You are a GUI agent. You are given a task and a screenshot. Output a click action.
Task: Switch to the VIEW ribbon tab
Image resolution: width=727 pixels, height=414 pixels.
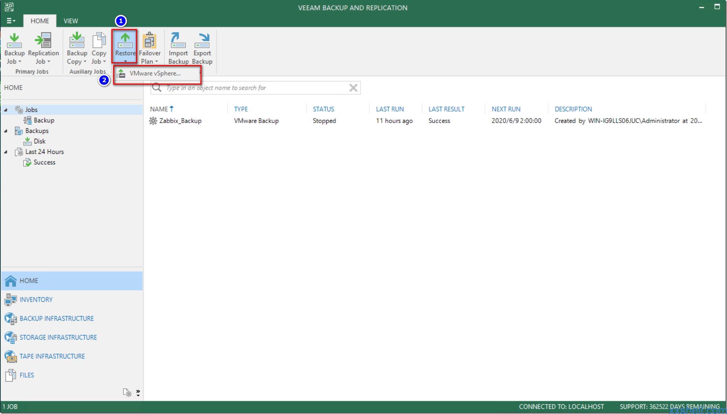click(71, 21)
